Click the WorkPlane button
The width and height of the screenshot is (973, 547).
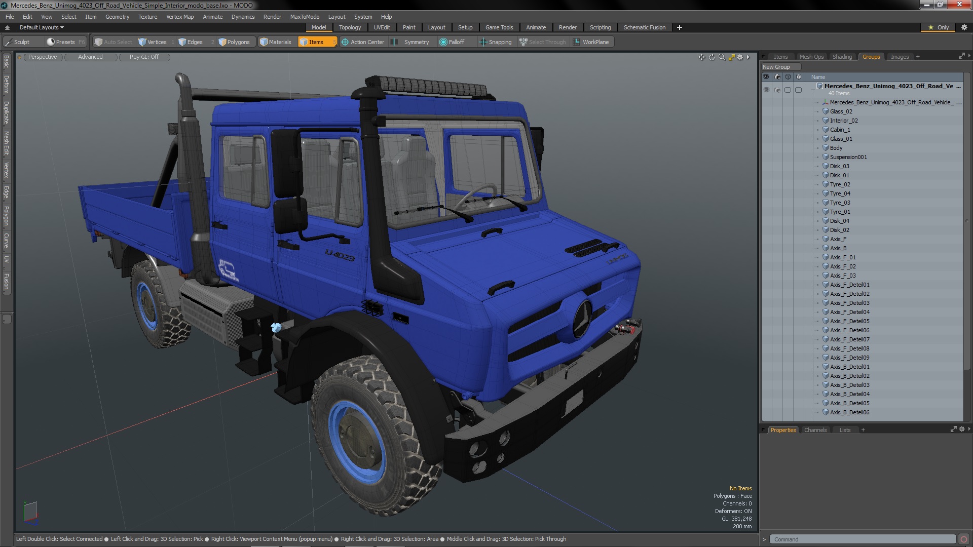[x=591, y=42]
